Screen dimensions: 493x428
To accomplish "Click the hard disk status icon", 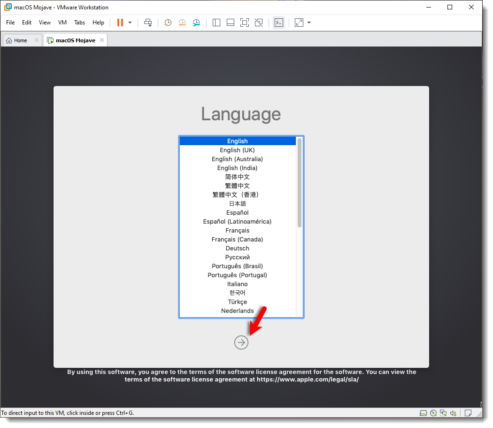I will click(424, 414).
